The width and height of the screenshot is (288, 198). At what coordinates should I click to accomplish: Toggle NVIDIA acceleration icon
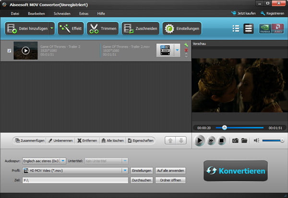click(265, 29)
